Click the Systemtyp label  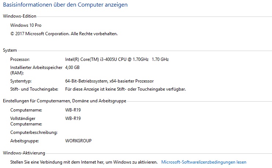click(21, 81)
